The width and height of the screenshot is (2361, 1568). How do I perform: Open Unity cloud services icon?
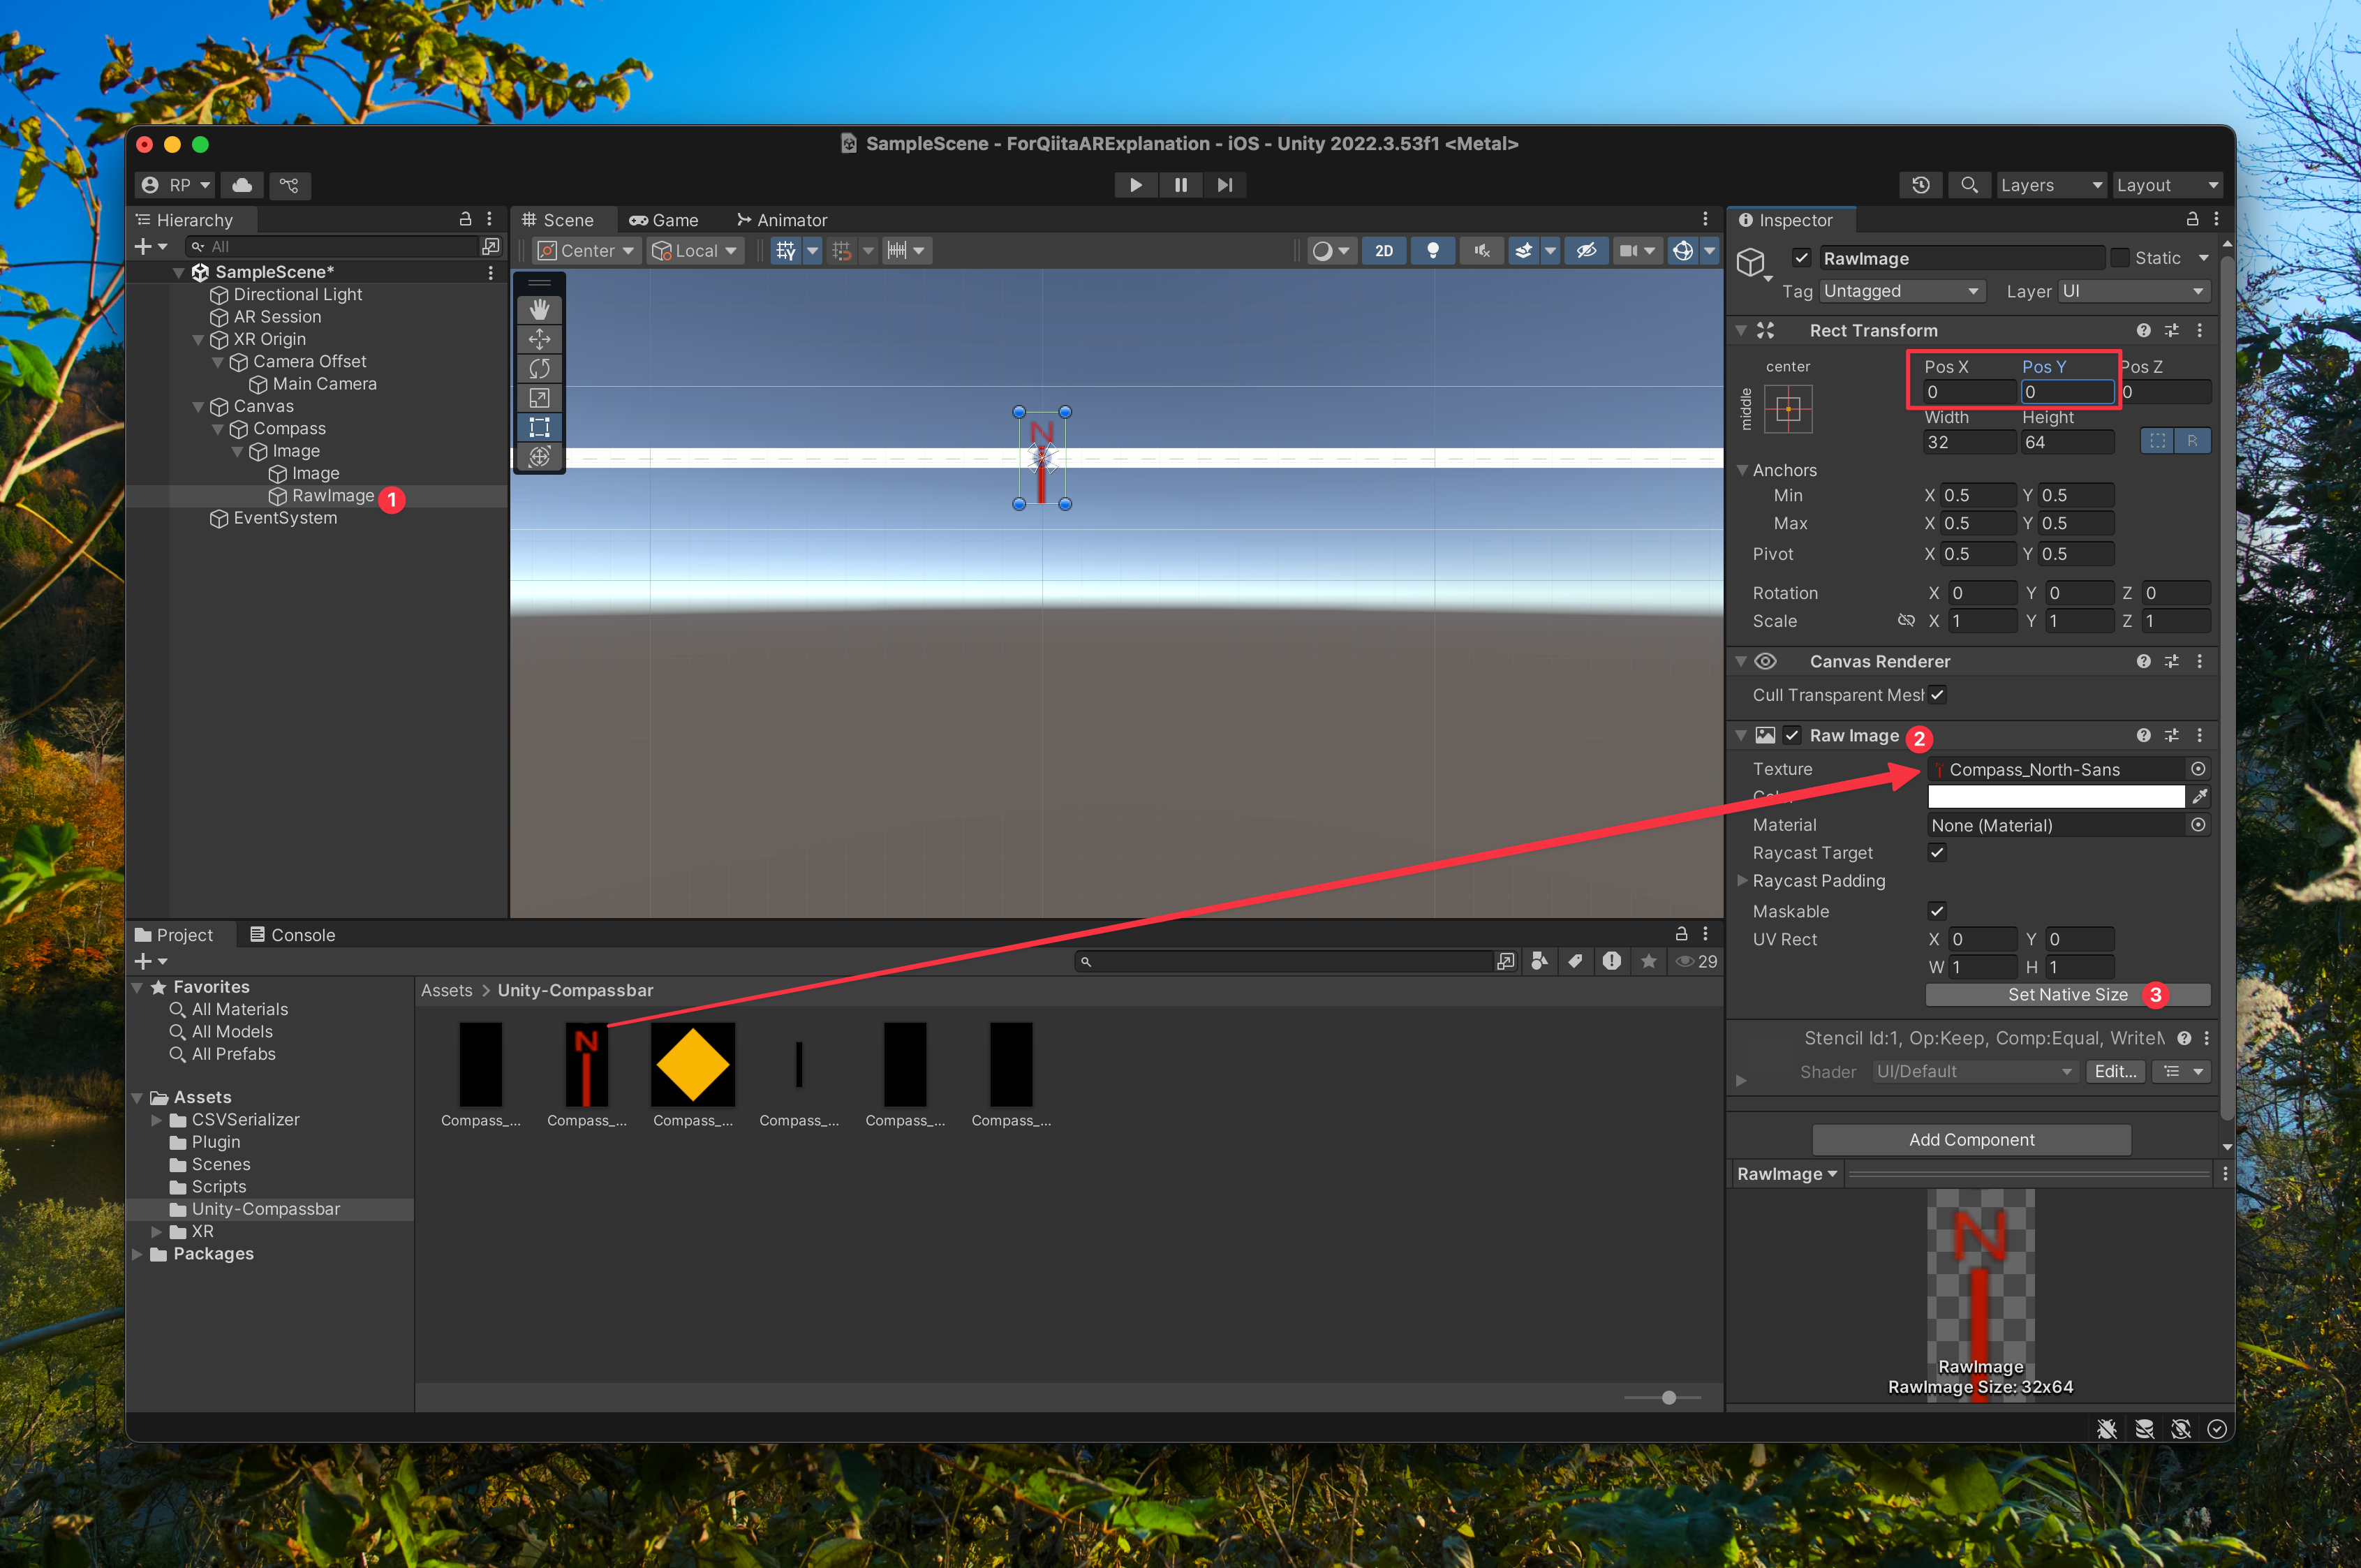pyautogui.click(x=241, y=185)
